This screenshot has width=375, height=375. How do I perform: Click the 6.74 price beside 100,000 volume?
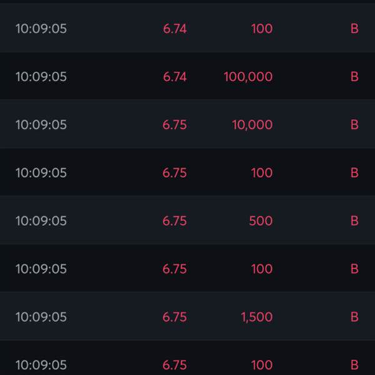174,77
